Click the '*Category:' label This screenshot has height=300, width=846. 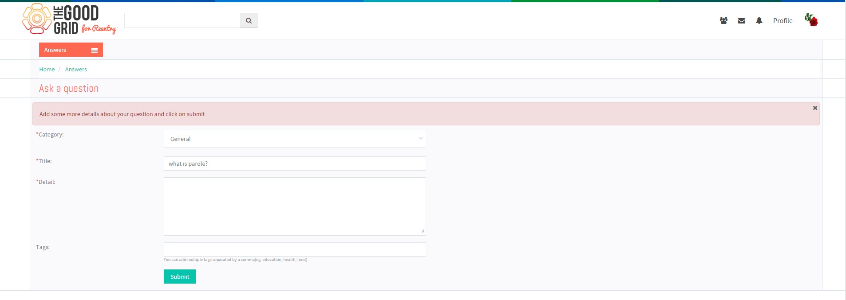[x=50, y=134]
